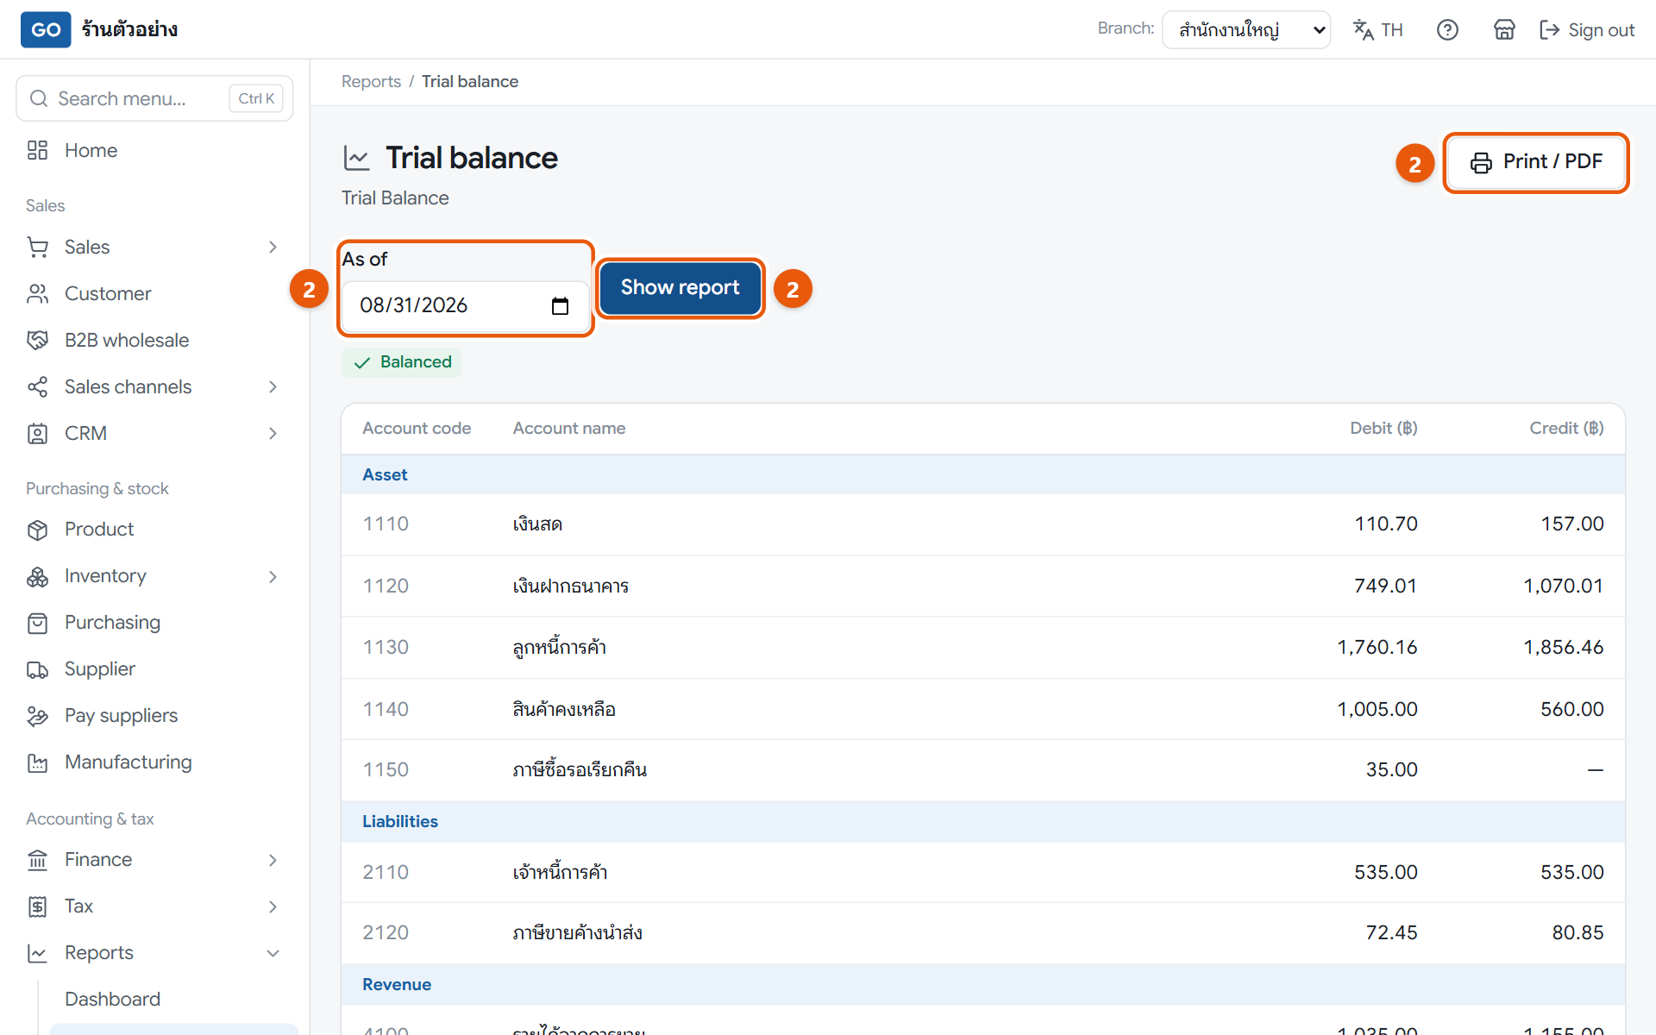Expand the Sales channels submenu chevron
Image resolution: width=1656 pixels, height=1035 pixels.
point(273,386)
